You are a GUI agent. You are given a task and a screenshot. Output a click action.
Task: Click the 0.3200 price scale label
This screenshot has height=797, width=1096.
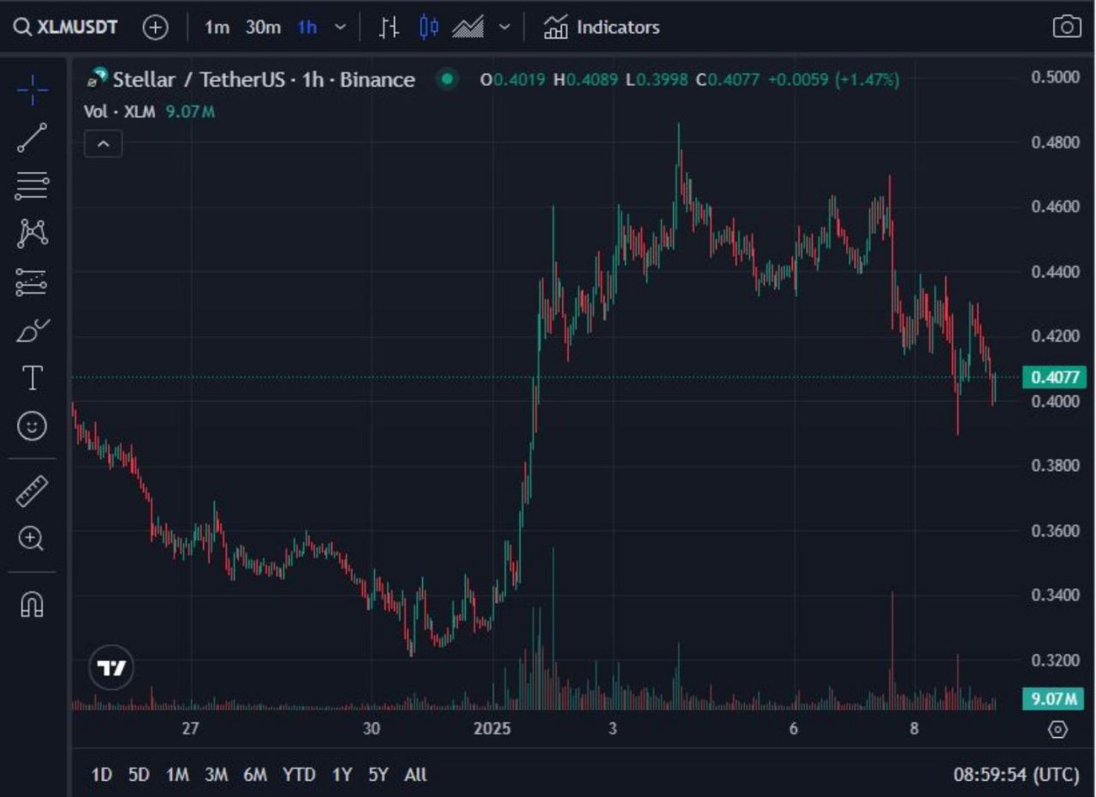[x=1055, y=660]
